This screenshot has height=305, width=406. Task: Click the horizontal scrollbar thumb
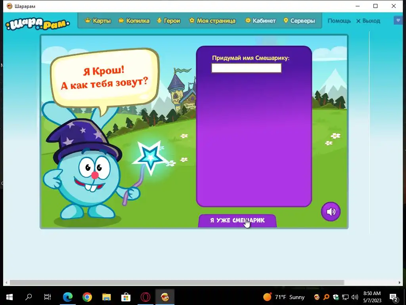tap(177, 282)
